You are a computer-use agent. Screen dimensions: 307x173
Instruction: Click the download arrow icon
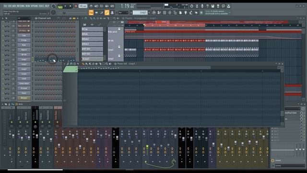(x=229, y=6)
